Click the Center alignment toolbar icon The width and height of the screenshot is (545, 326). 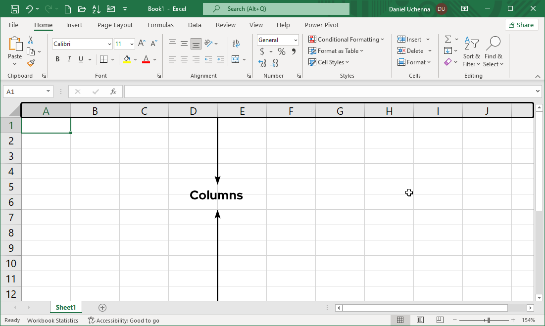184,59
